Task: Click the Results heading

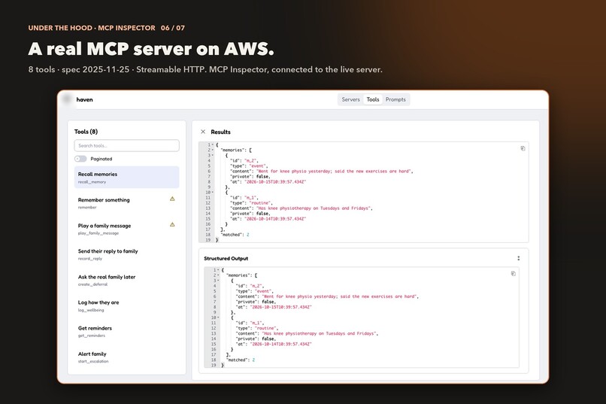Action: [221, 132]
